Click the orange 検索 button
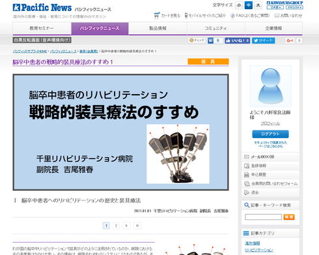319x255 pixels. click(289, 217)
